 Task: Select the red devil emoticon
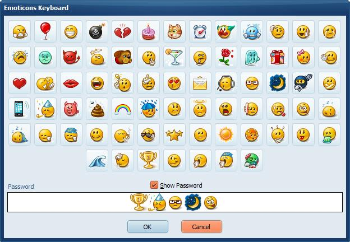pyautogui.click(x=71, y=57)
